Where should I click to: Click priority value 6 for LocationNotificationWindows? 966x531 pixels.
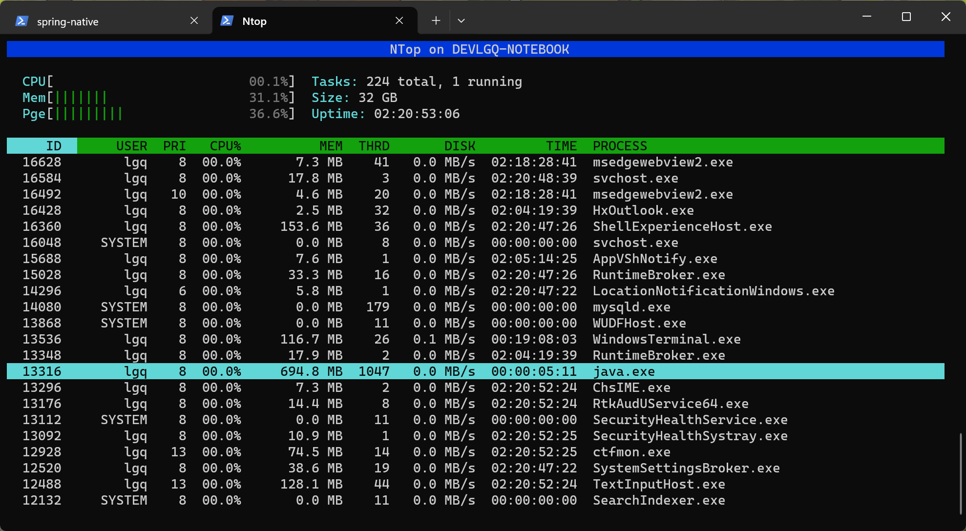point(182,291)
